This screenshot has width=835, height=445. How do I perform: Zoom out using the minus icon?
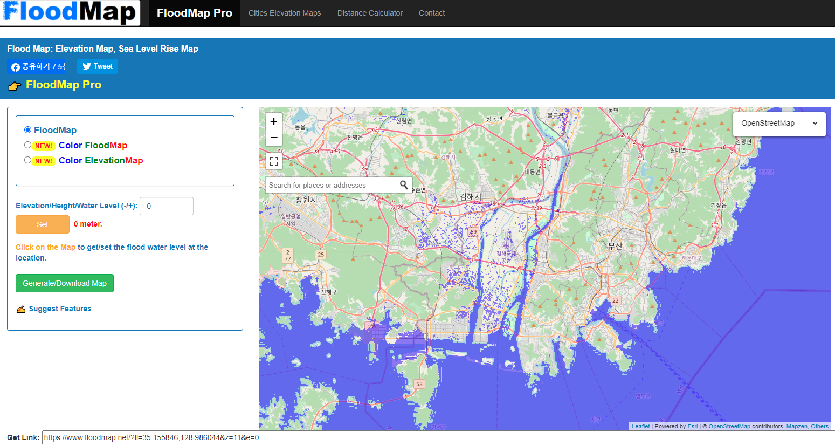coord(273,138)
